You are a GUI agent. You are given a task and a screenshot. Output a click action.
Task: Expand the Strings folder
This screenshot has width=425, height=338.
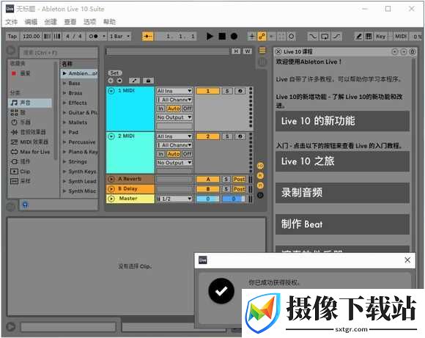pos(64,161)
